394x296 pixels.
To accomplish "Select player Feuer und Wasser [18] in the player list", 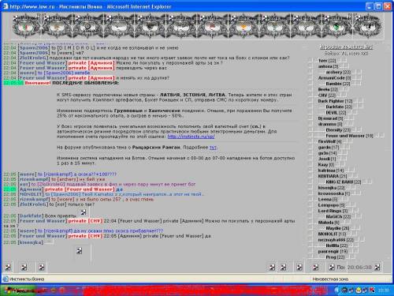I will [x=349, y=136].
